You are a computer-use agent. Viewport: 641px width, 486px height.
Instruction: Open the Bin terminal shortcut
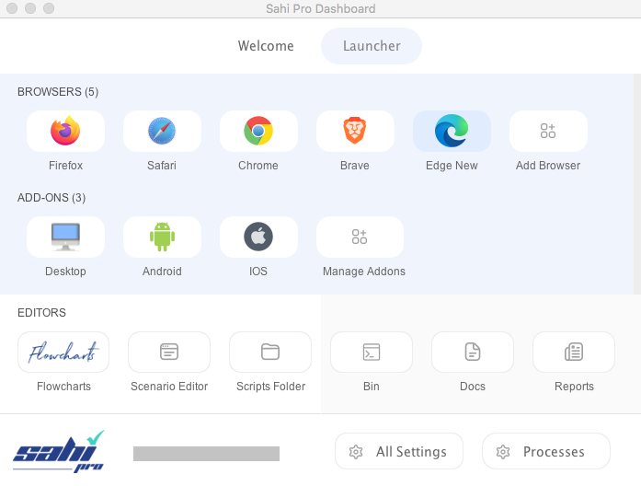point(372,353)
